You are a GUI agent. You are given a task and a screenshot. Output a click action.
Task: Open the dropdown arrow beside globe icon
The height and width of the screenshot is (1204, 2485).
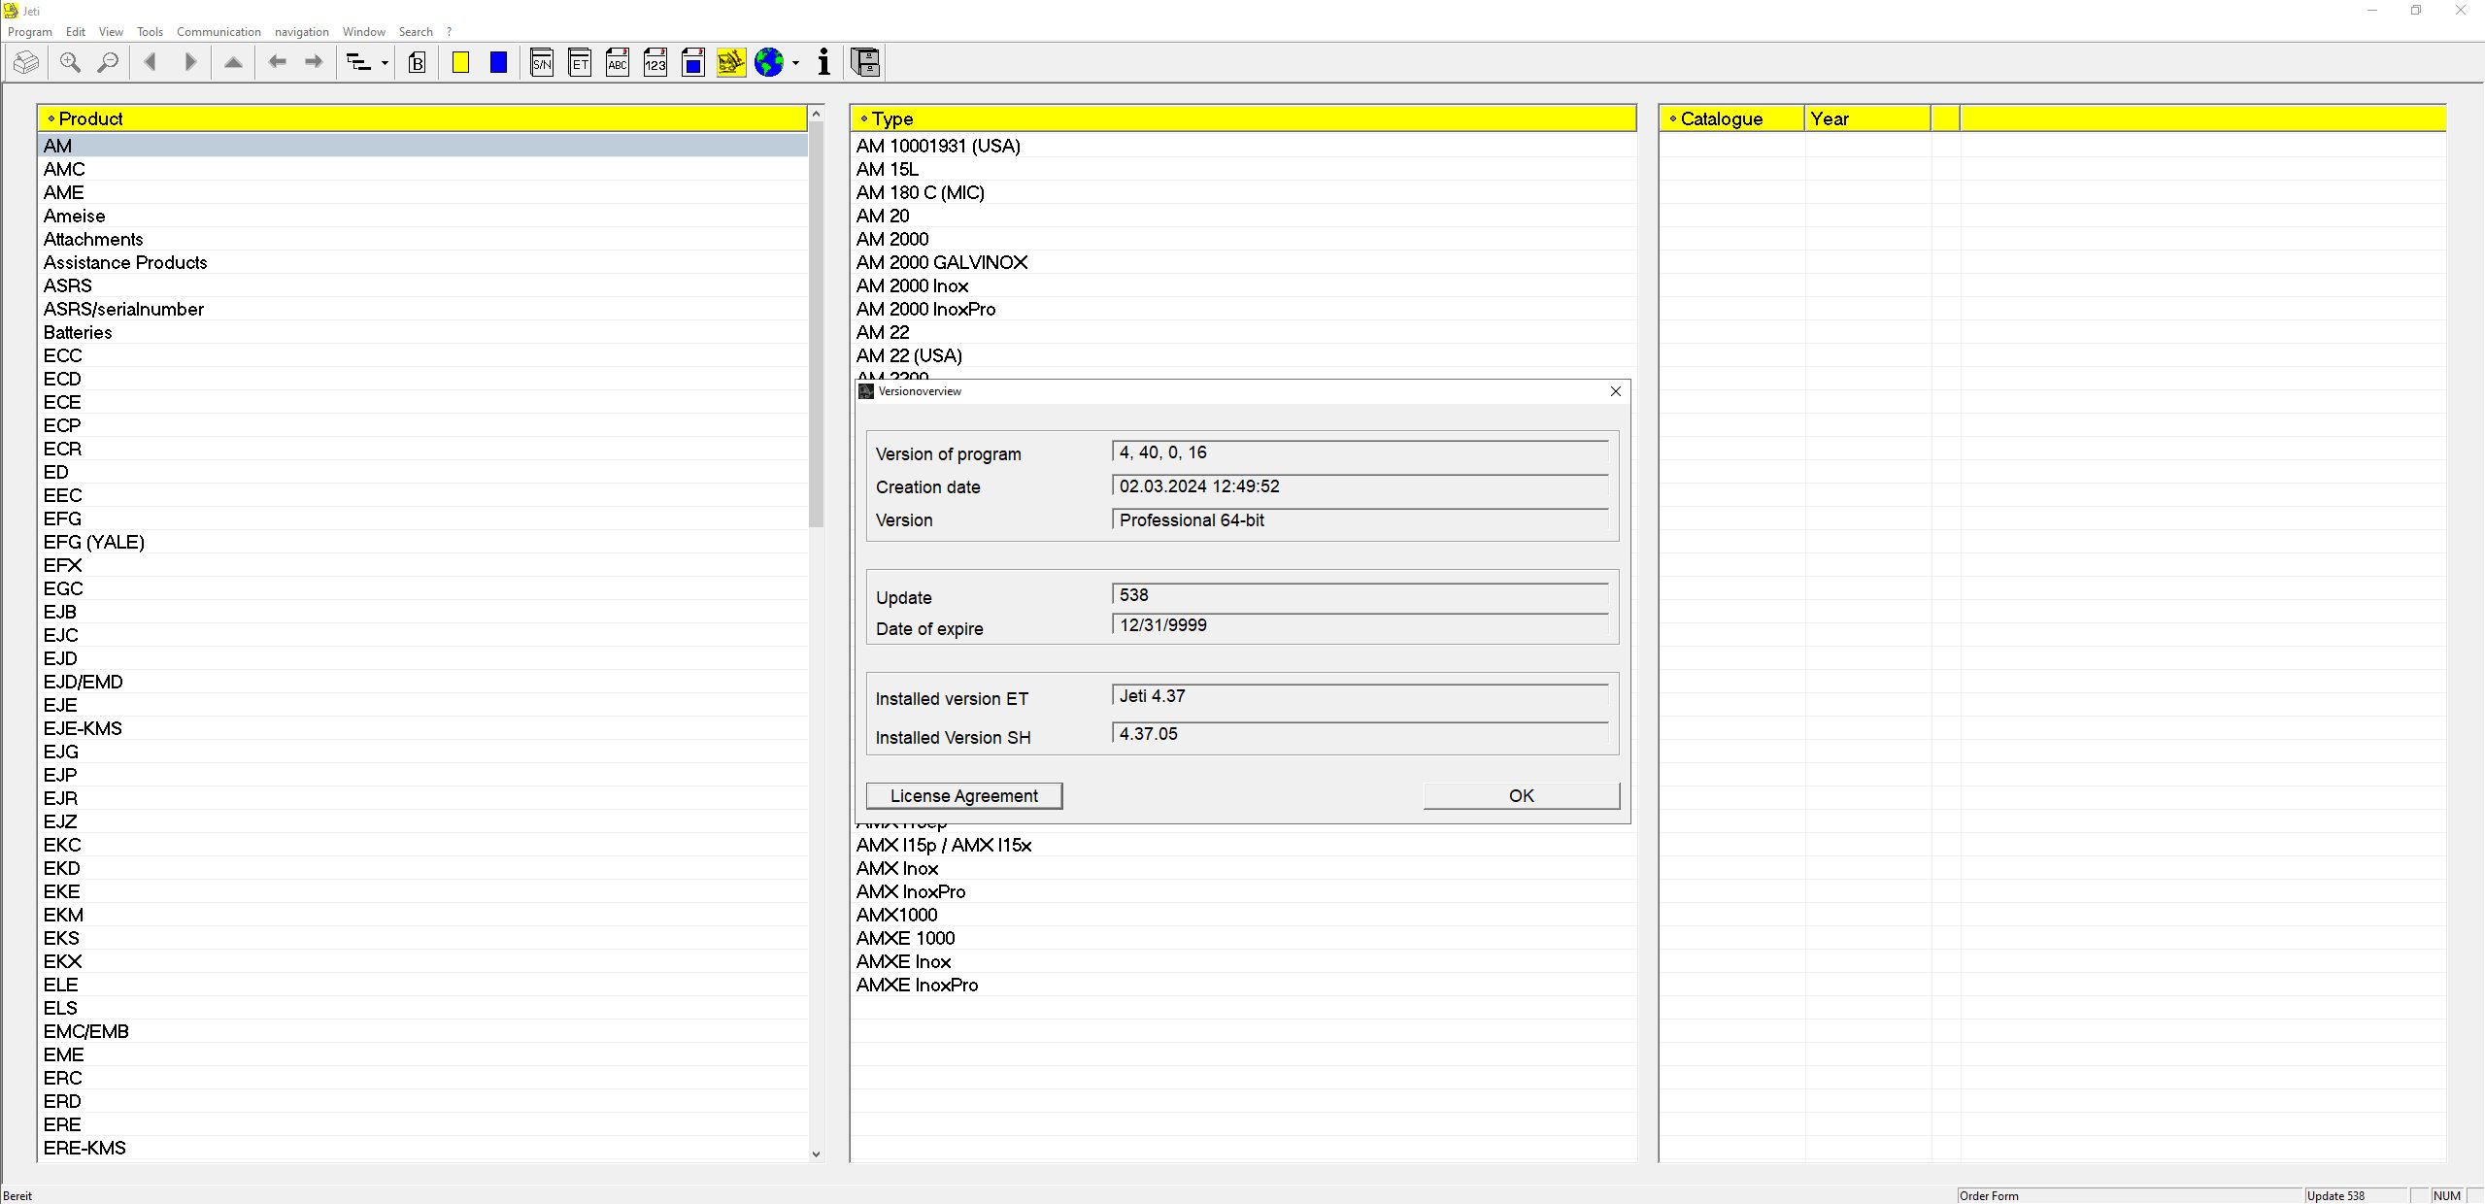(796, 64)
